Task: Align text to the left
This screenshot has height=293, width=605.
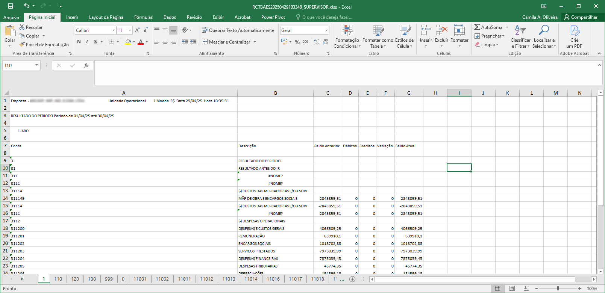Action: point(157,42)
